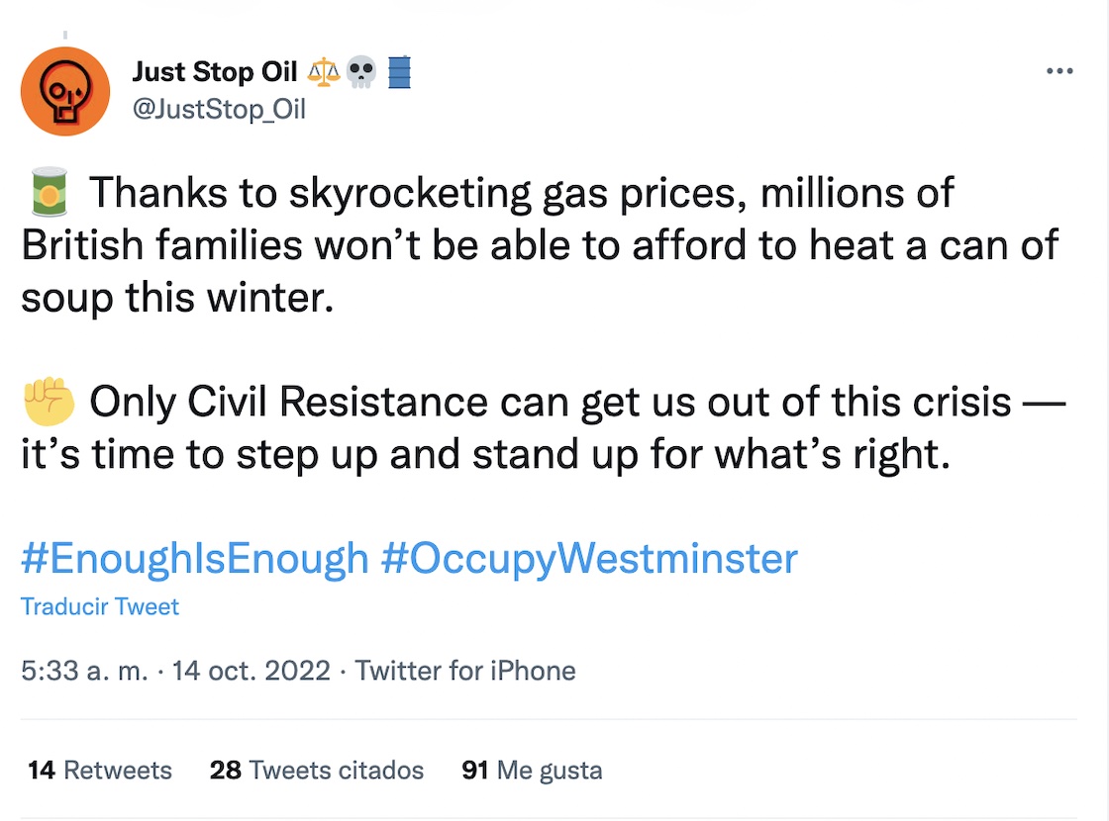1109x821 pixels.
Task: Open the #OccupyWestminster hashtag
Action: 589,559
